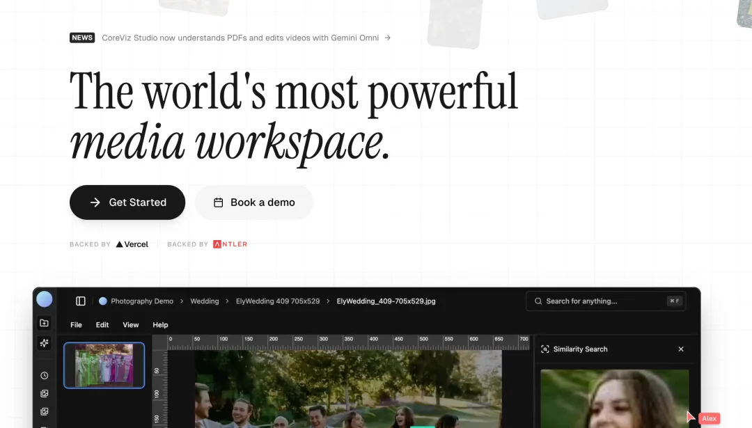The image size is (752, 428).
Task: Click the calendar icon in Book a demo
Action: pyautogui.click(x=218, y=203)
